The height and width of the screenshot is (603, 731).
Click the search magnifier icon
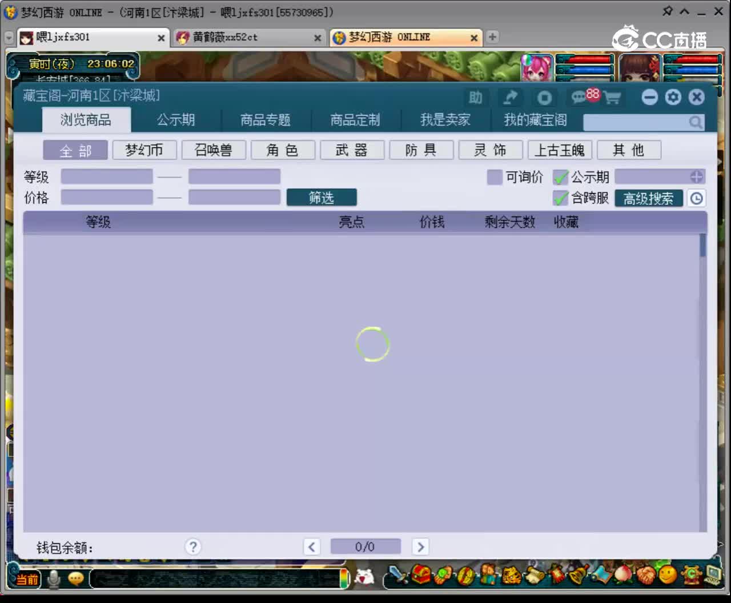coord(695,122)
